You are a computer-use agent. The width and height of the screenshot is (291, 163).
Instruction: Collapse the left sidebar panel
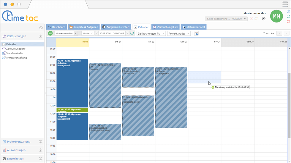(41, 28)
